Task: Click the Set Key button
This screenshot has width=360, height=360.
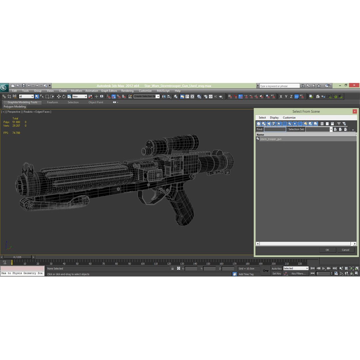Action: click(x=277, y=274)
